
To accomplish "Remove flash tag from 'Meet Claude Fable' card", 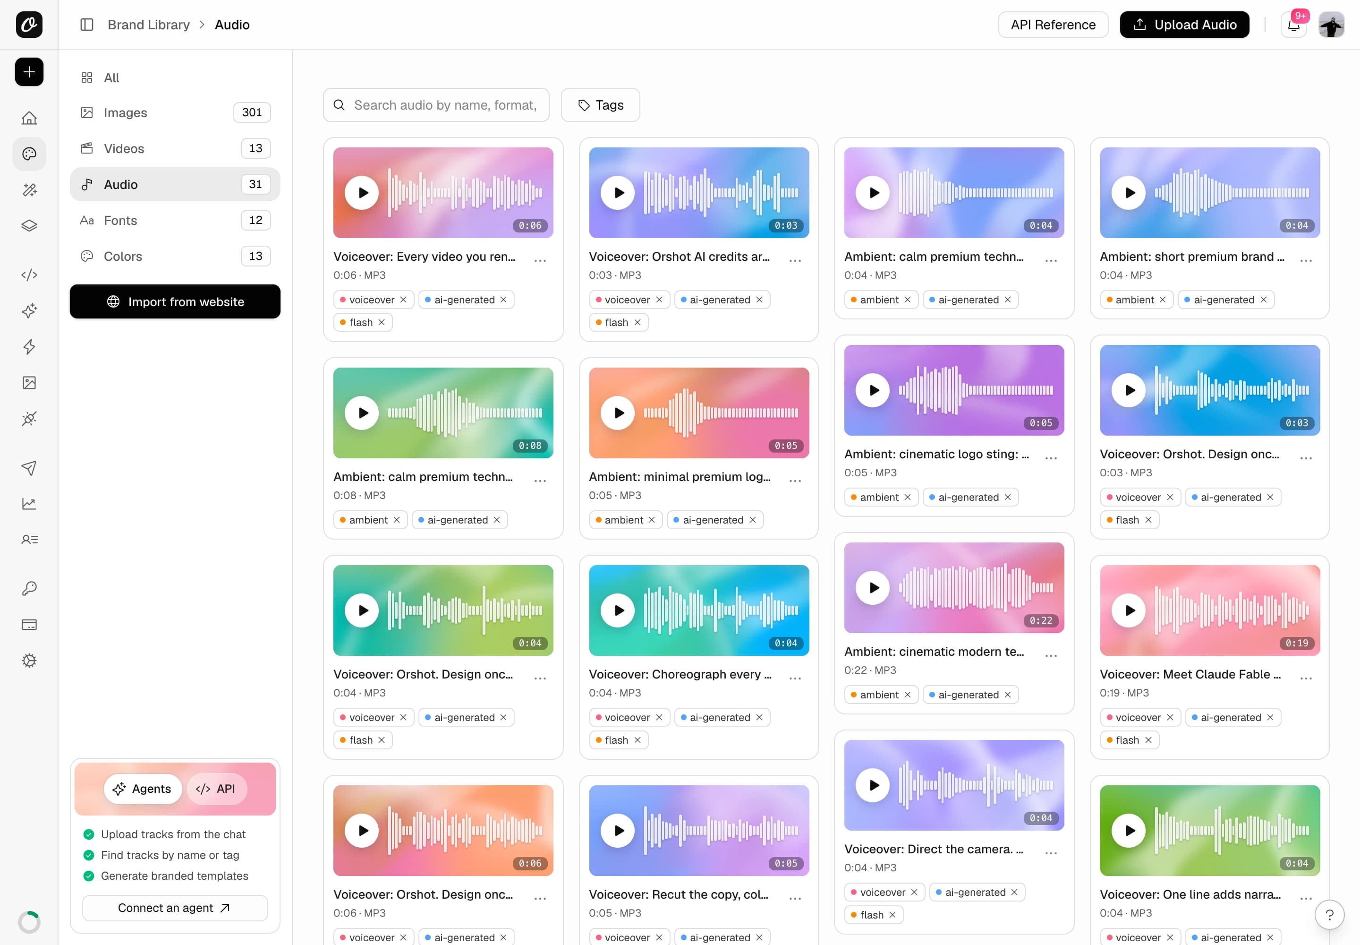I will 1148,740.
